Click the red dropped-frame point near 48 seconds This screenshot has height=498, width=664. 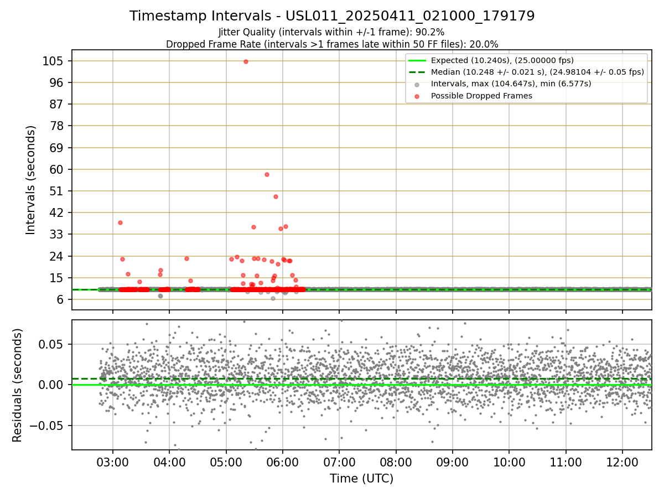click(276, 196)
